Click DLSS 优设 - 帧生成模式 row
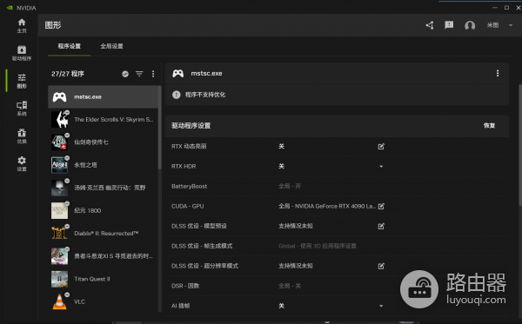This screenshot has height=324, width=522. tap(337, 246)
